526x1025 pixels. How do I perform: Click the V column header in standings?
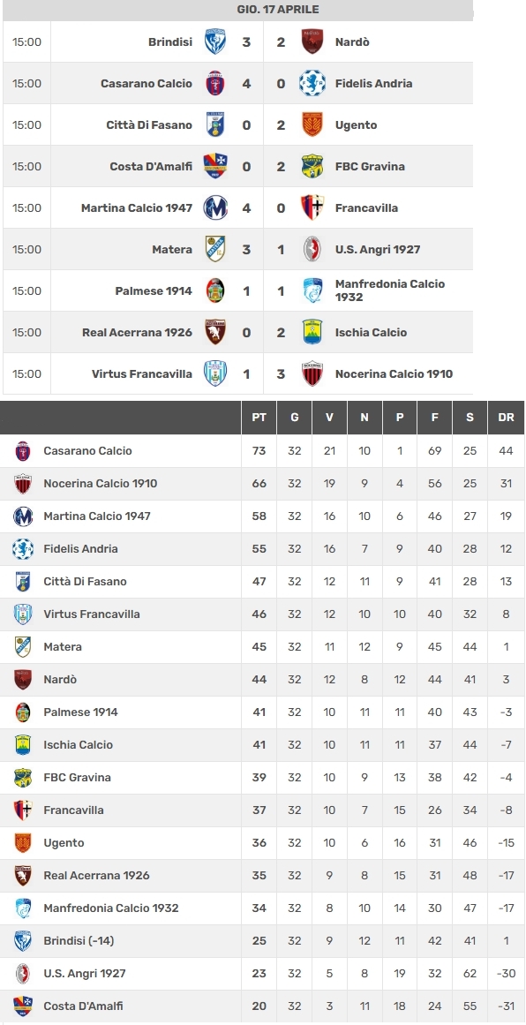(329, 417)
